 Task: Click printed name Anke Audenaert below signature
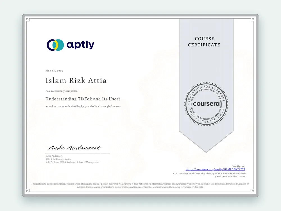click(x=54, y=156)
